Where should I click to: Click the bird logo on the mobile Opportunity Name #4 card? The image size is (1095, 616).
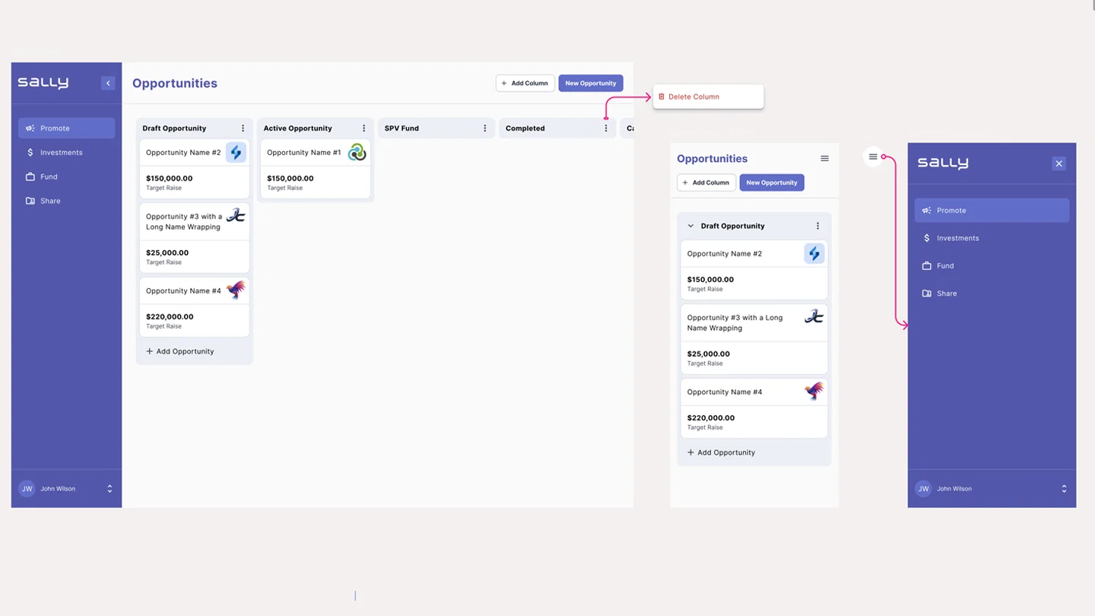coord(814,392)
